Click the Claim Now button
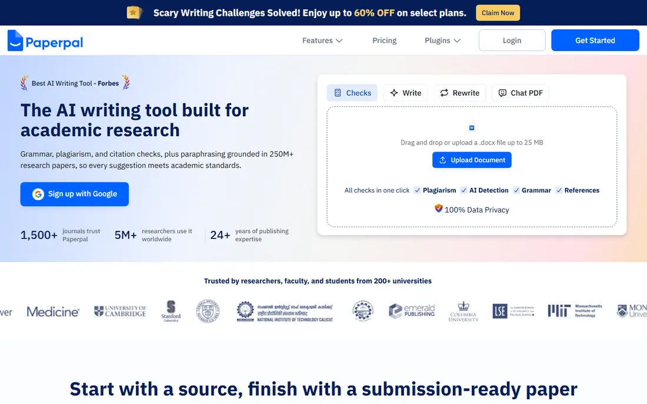The image size is (647, 404). pos(498,13)
